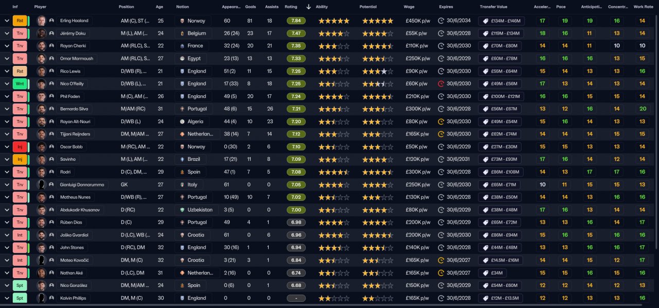Click the Brazil flag icon in Savinho's row
This screenshot has height=308, width=659.
pyautogui.click(x=181, y=159)
